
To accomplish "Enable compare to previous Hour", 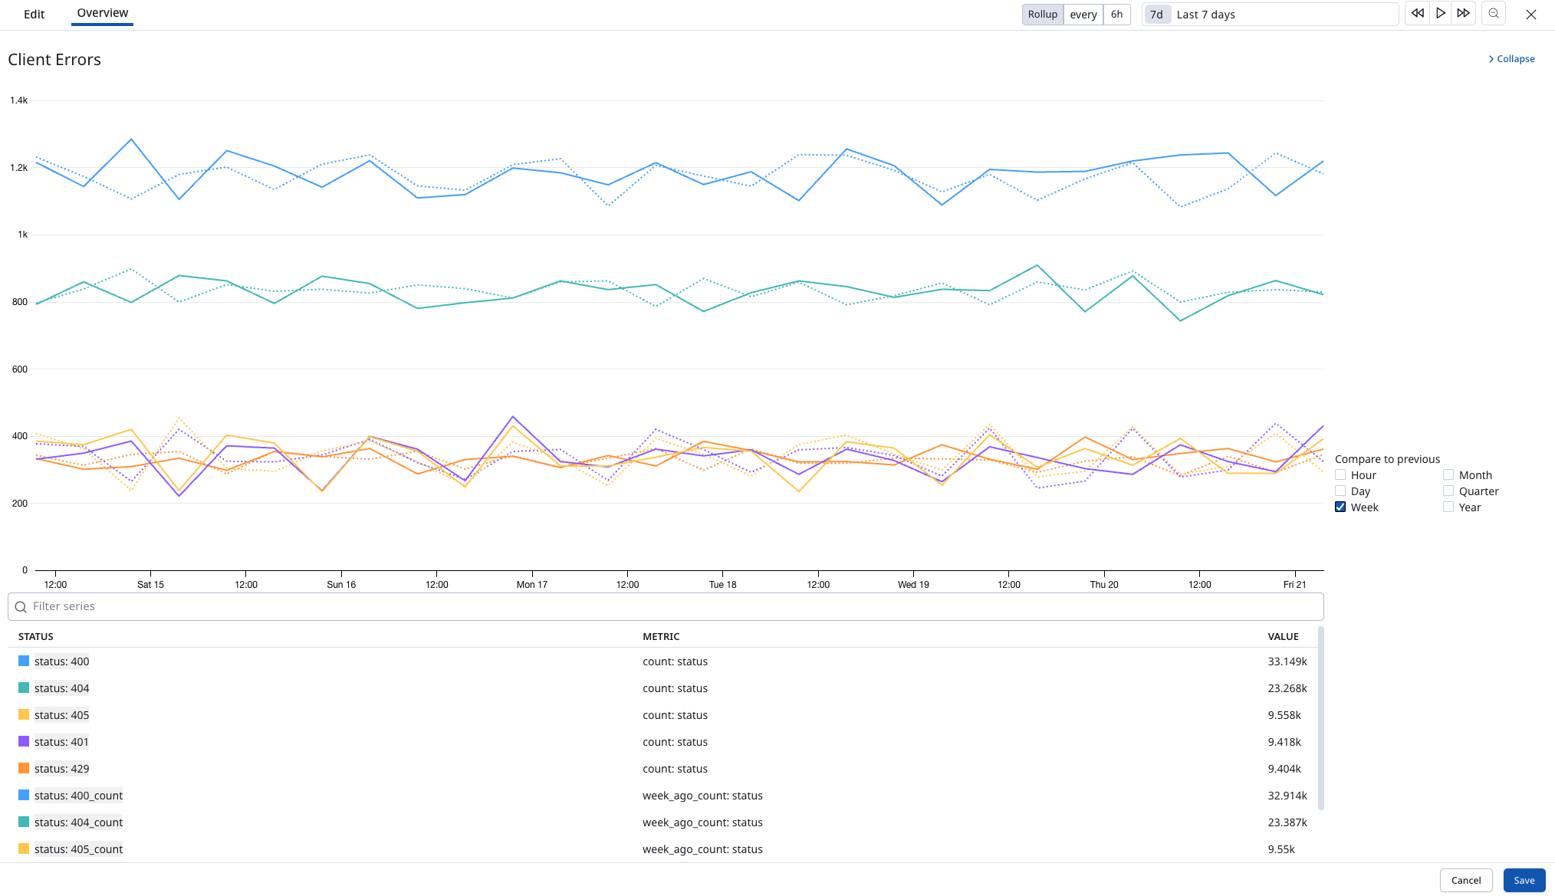I will tap(1340, 475).
